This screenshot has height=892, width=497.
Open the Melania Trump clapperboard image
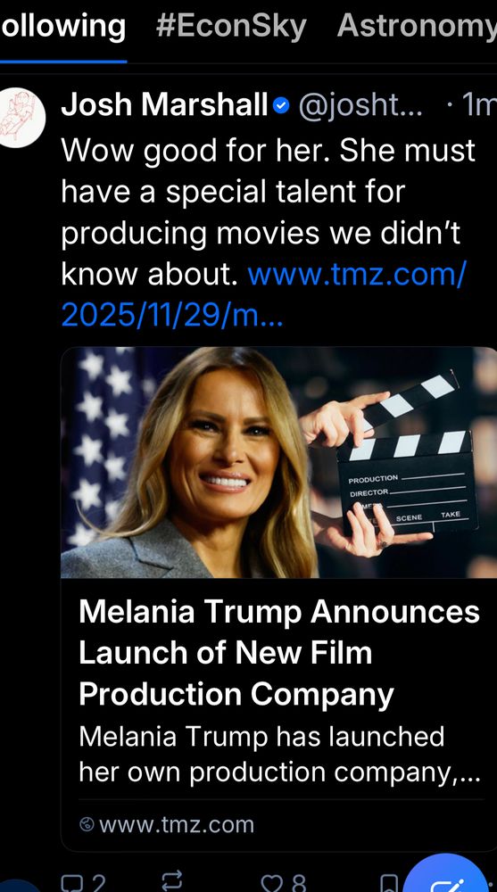coord(279,462)
